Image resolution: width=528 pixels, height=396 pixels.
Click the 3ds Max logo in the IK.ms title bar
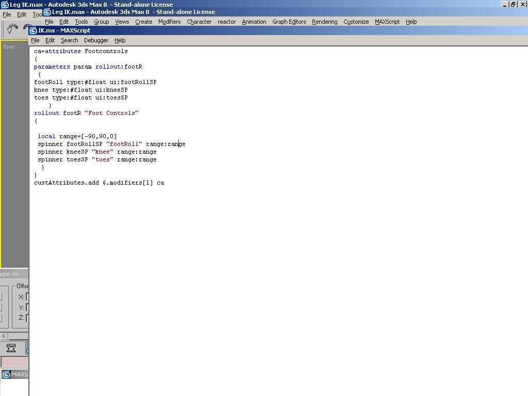point(34,30)
